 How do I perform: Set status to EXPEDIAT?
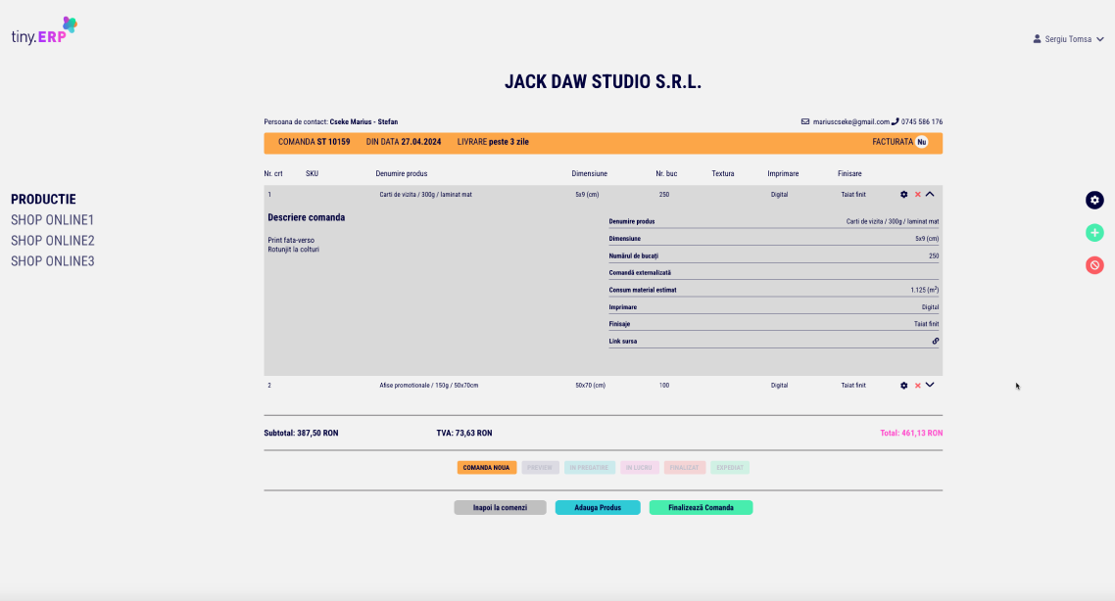point(730,468)
